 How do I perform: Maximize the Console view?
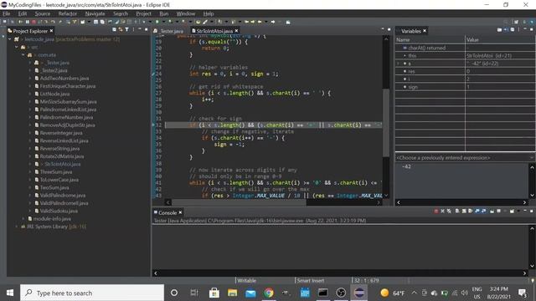click(531, 212)
